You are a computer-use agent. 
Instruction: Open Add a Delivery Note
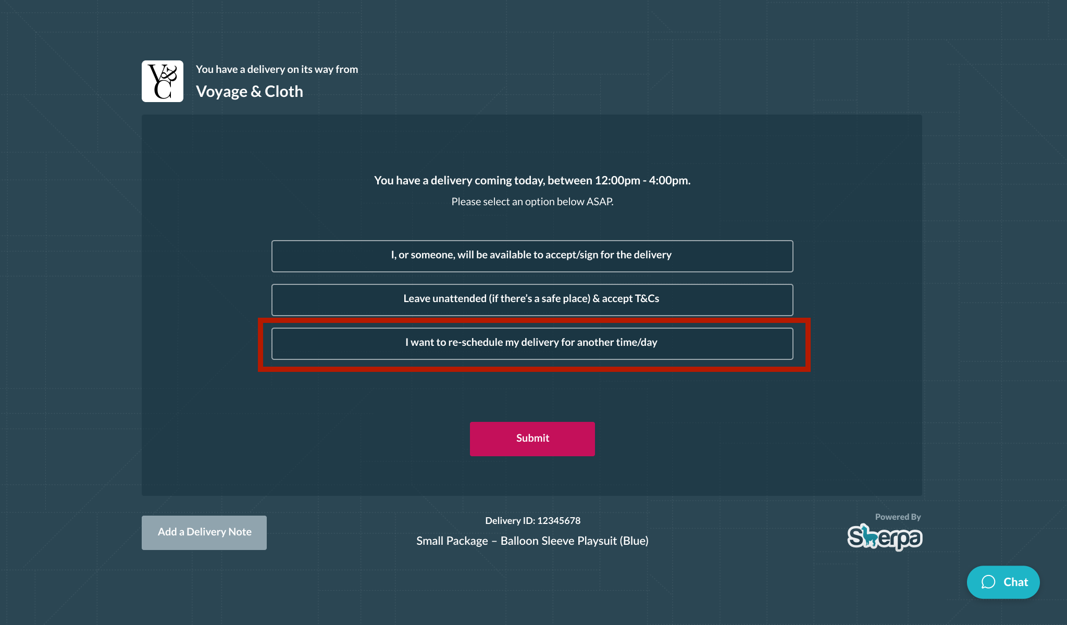click(x=204, y=532)
